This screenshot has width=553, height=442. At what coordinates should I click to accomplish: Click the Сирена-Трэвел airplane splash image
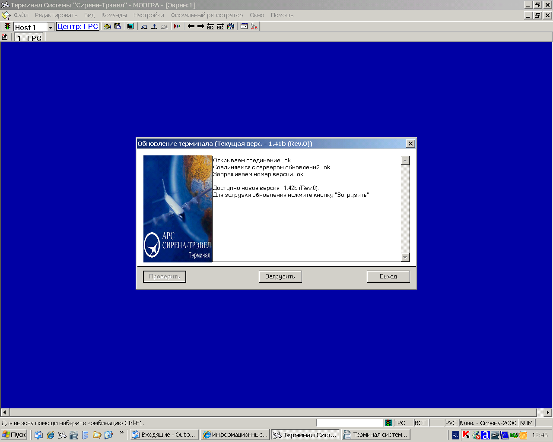point(178,209)
